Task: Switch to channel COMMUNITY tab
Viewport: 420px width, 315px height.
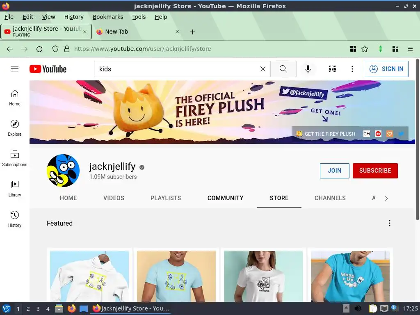Action: tap(225, 198)
